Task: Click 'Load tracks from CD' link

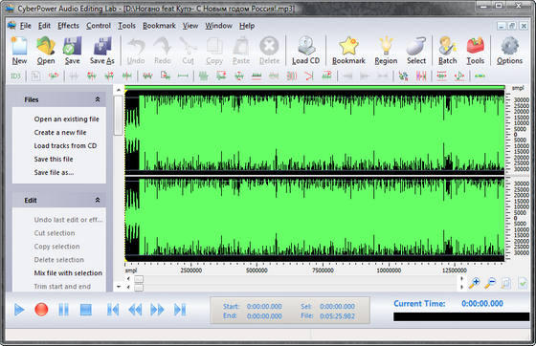Action: point(65,145)
